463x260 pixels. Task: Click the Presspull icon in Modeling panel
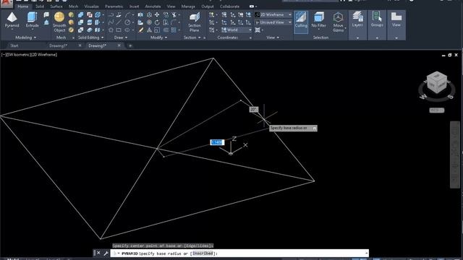coord(46,22)
